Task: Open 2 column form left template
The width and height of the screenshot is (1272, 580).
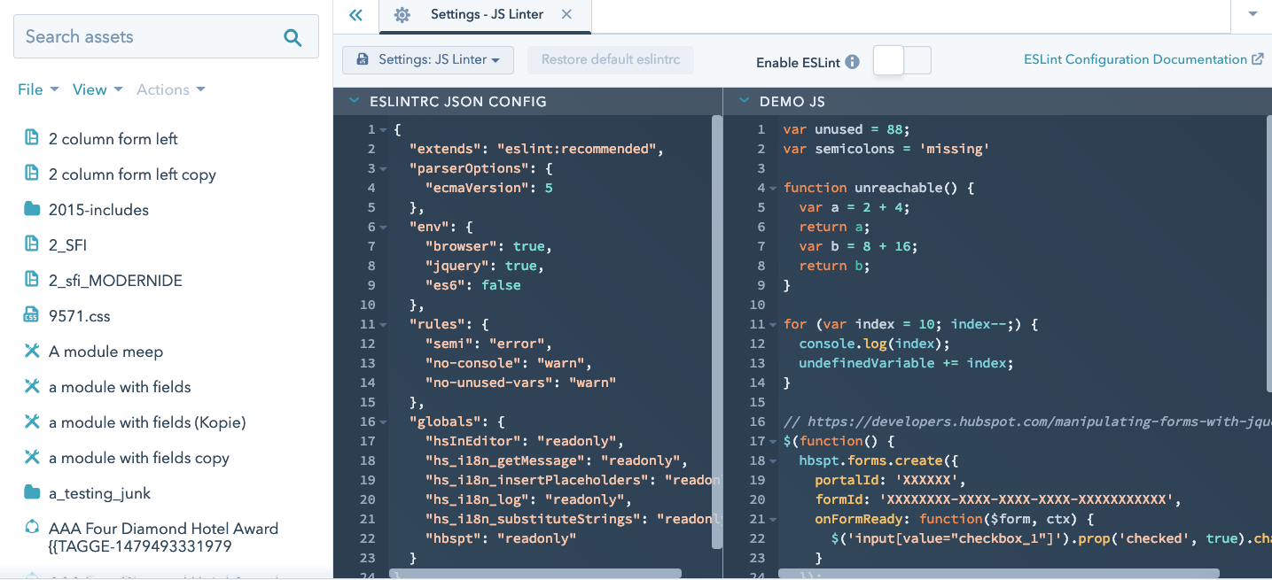Action: click(x=113, y=139)
